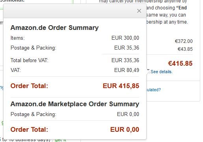Viewport: 203px width, 142px height.
Task: Open the See details link
Action: (161, 72)
